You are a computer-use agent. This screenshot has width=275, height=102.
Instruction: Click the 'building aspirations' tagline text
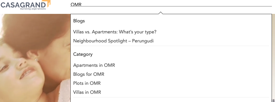point(33,9)
